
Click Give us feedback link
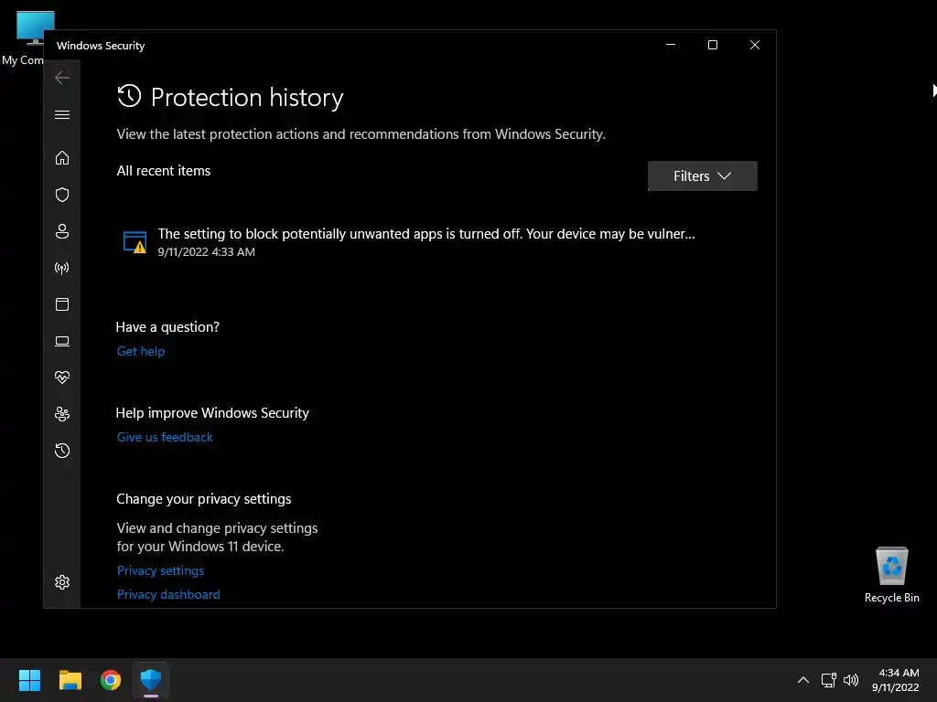click(165, 437)
